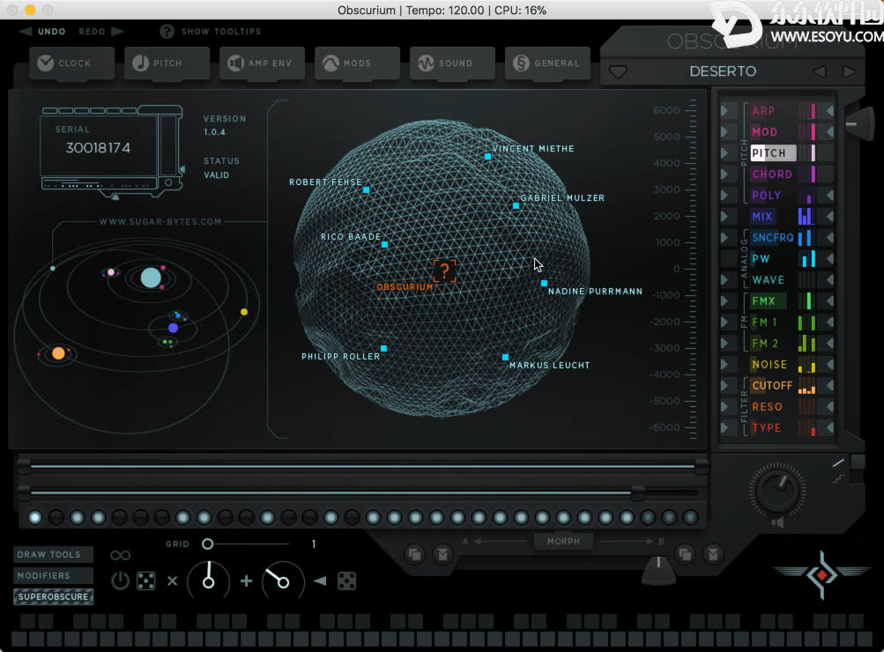
Task: Select the NOISE track
Action: coord(769,365)
